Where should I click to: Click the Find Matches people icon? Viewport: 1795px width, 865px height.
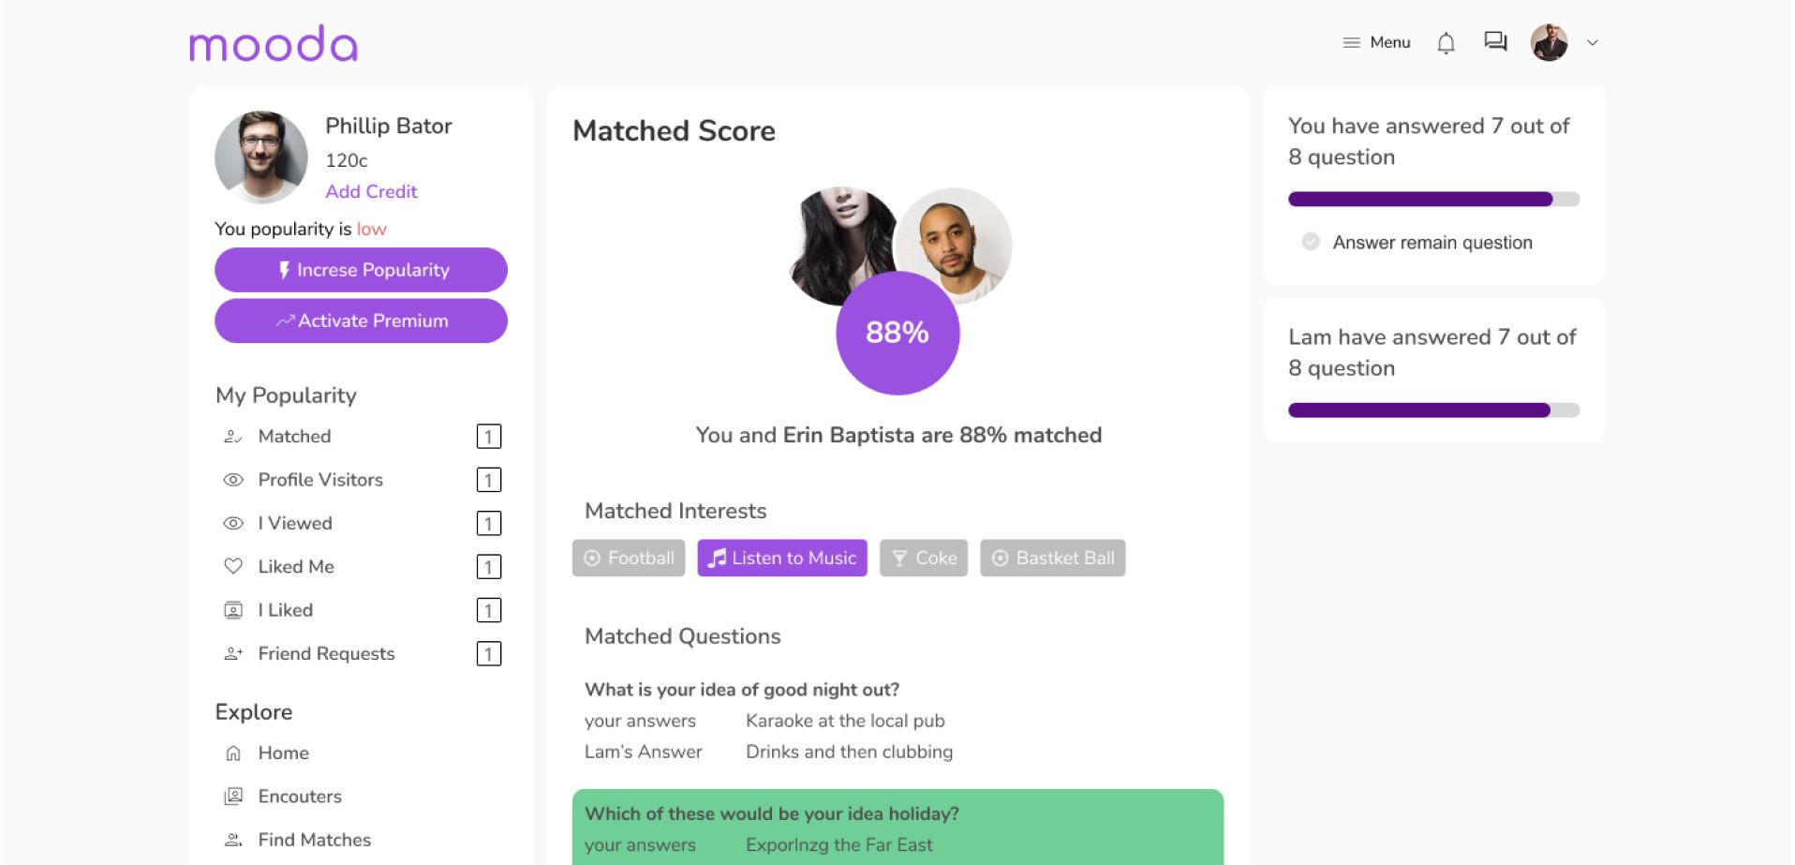click(x=233, y=840)
